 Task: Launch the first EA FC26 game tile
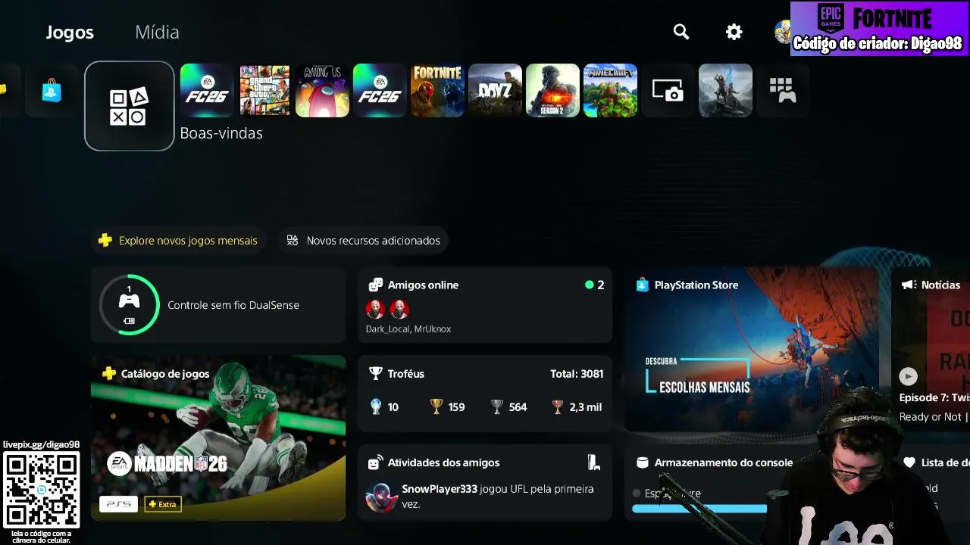207,91
